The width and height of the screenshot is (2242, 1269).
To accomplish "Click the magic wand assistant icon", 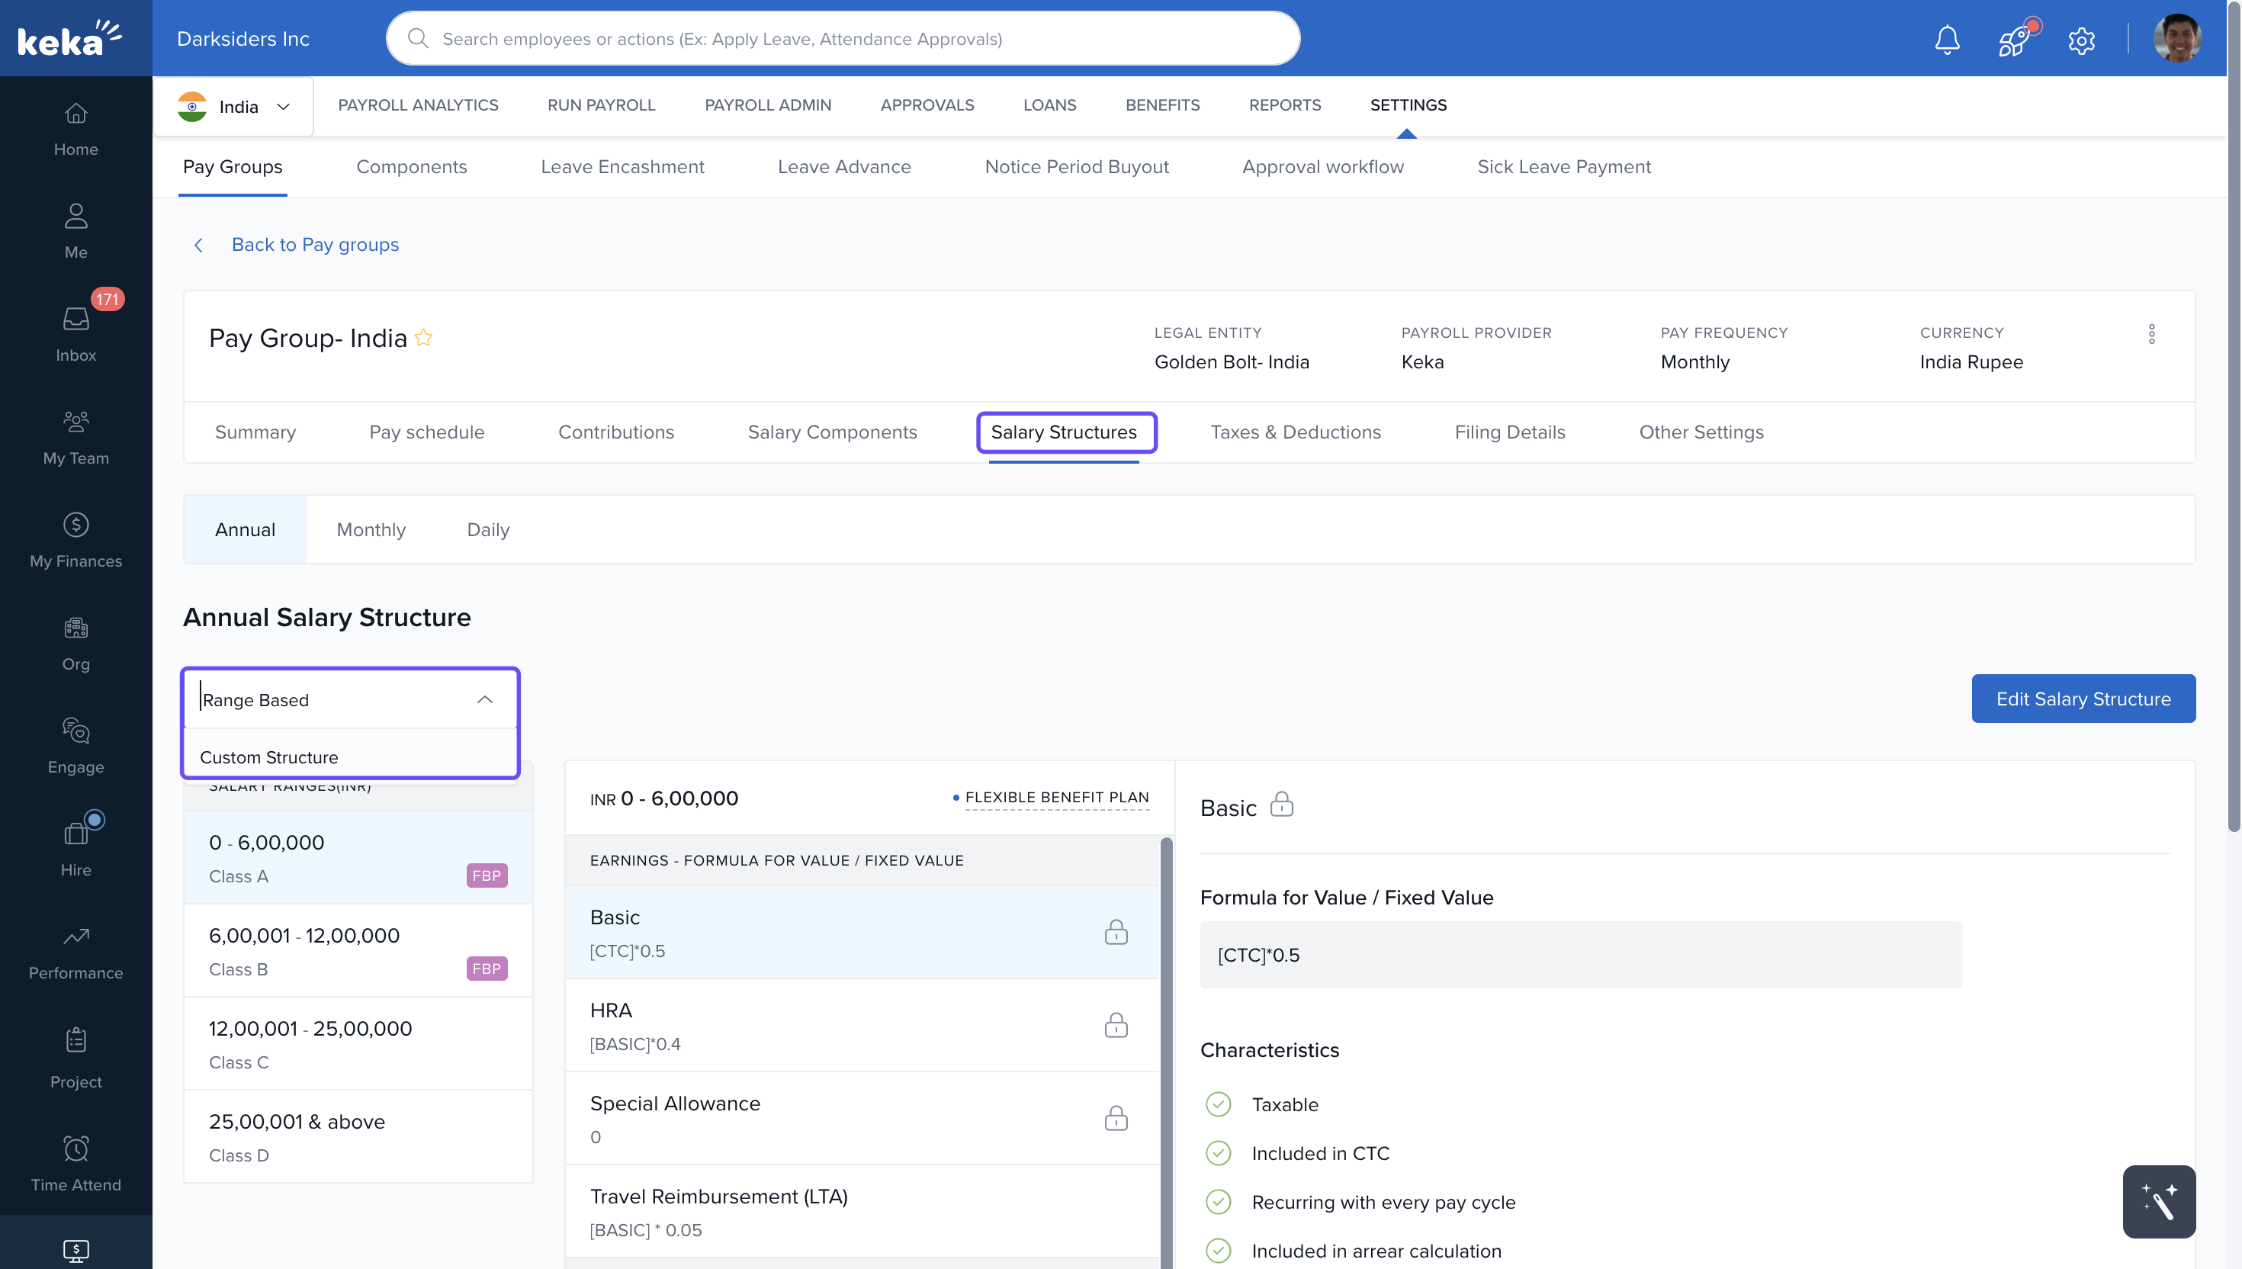I will [2158, 1201].
